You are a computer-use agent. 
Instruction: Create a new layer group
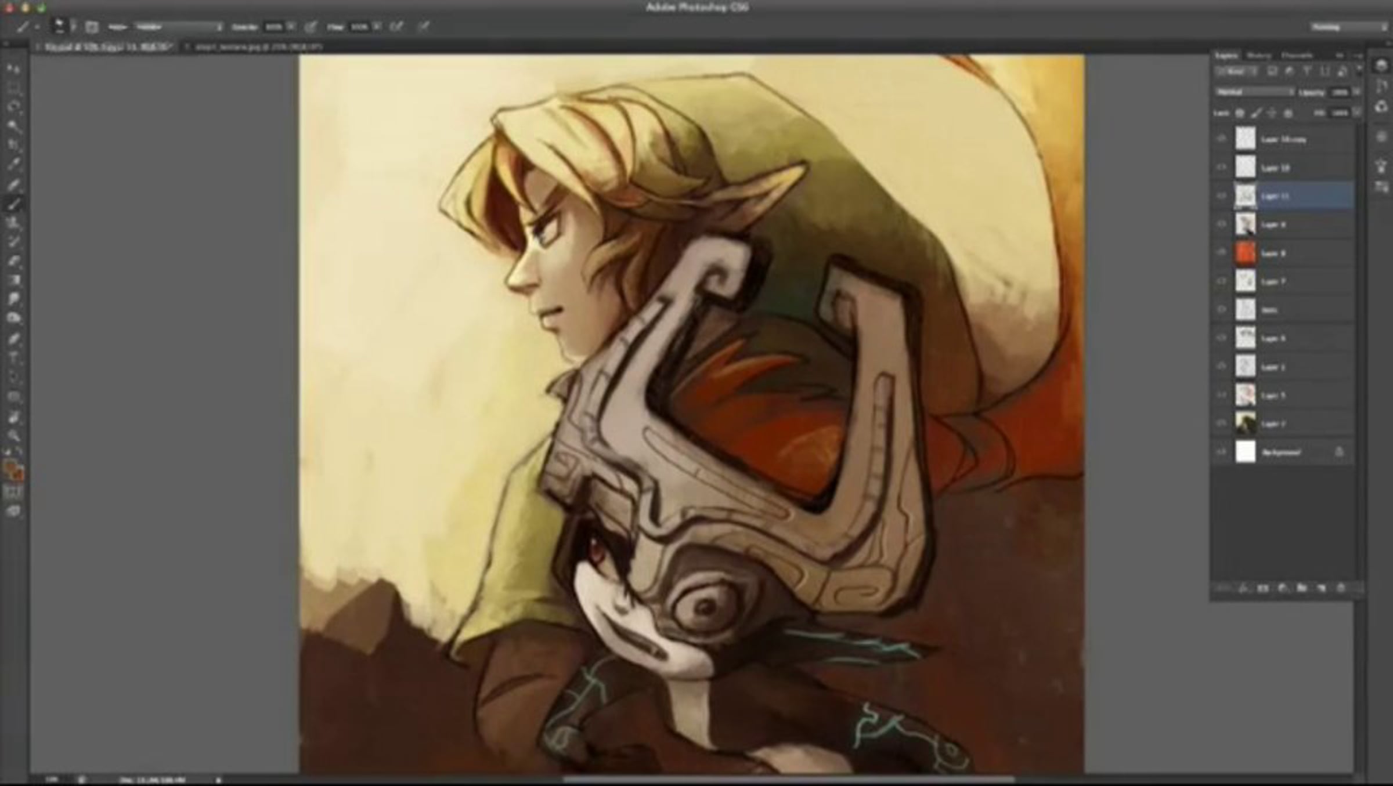(1302, 588)
